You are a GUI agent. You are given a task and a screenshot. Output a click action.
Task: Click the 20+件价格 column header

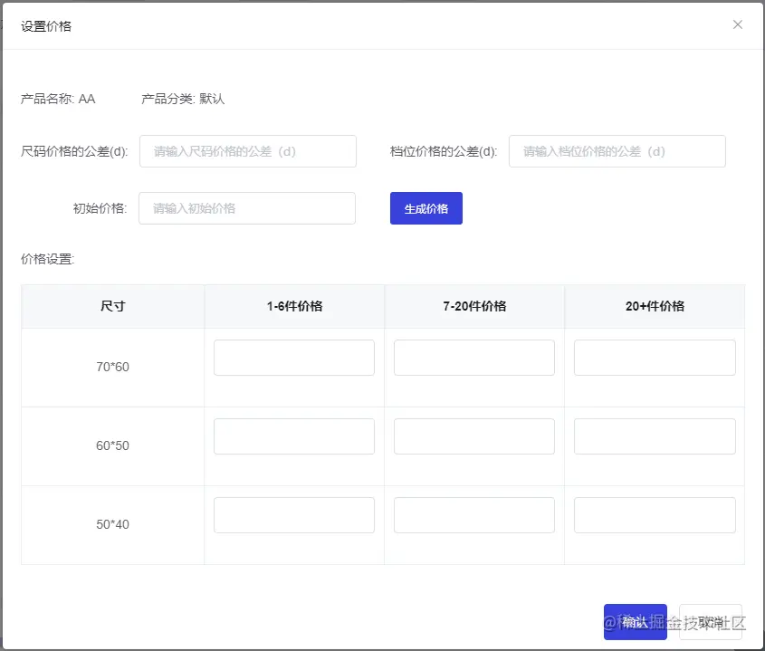point(655,306)
